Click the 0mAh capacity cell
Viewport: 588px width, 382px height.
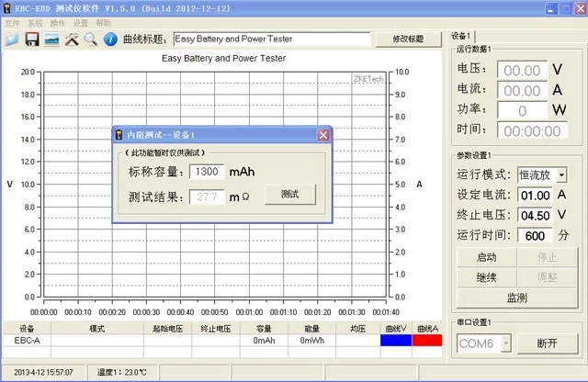(264, 341)
